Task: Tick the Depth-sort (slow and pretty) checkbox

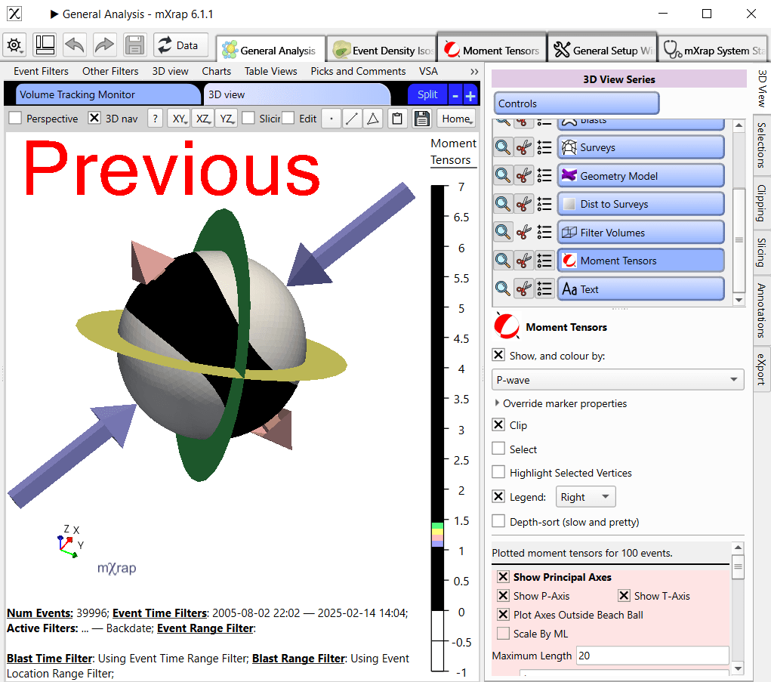Action: coord(498,521)
